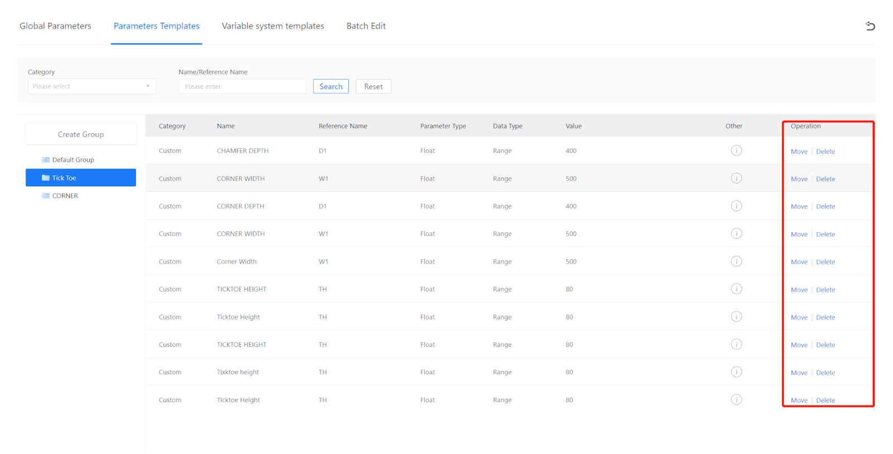Click the Tick Toe folder icon
893x454 pixels.
pyautogui.click(x=46, y=178)
